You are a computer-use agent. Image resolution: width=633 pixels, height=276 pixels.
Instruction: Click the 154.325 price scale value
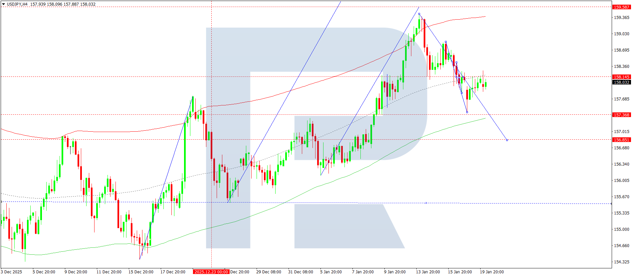click(621, 262)
